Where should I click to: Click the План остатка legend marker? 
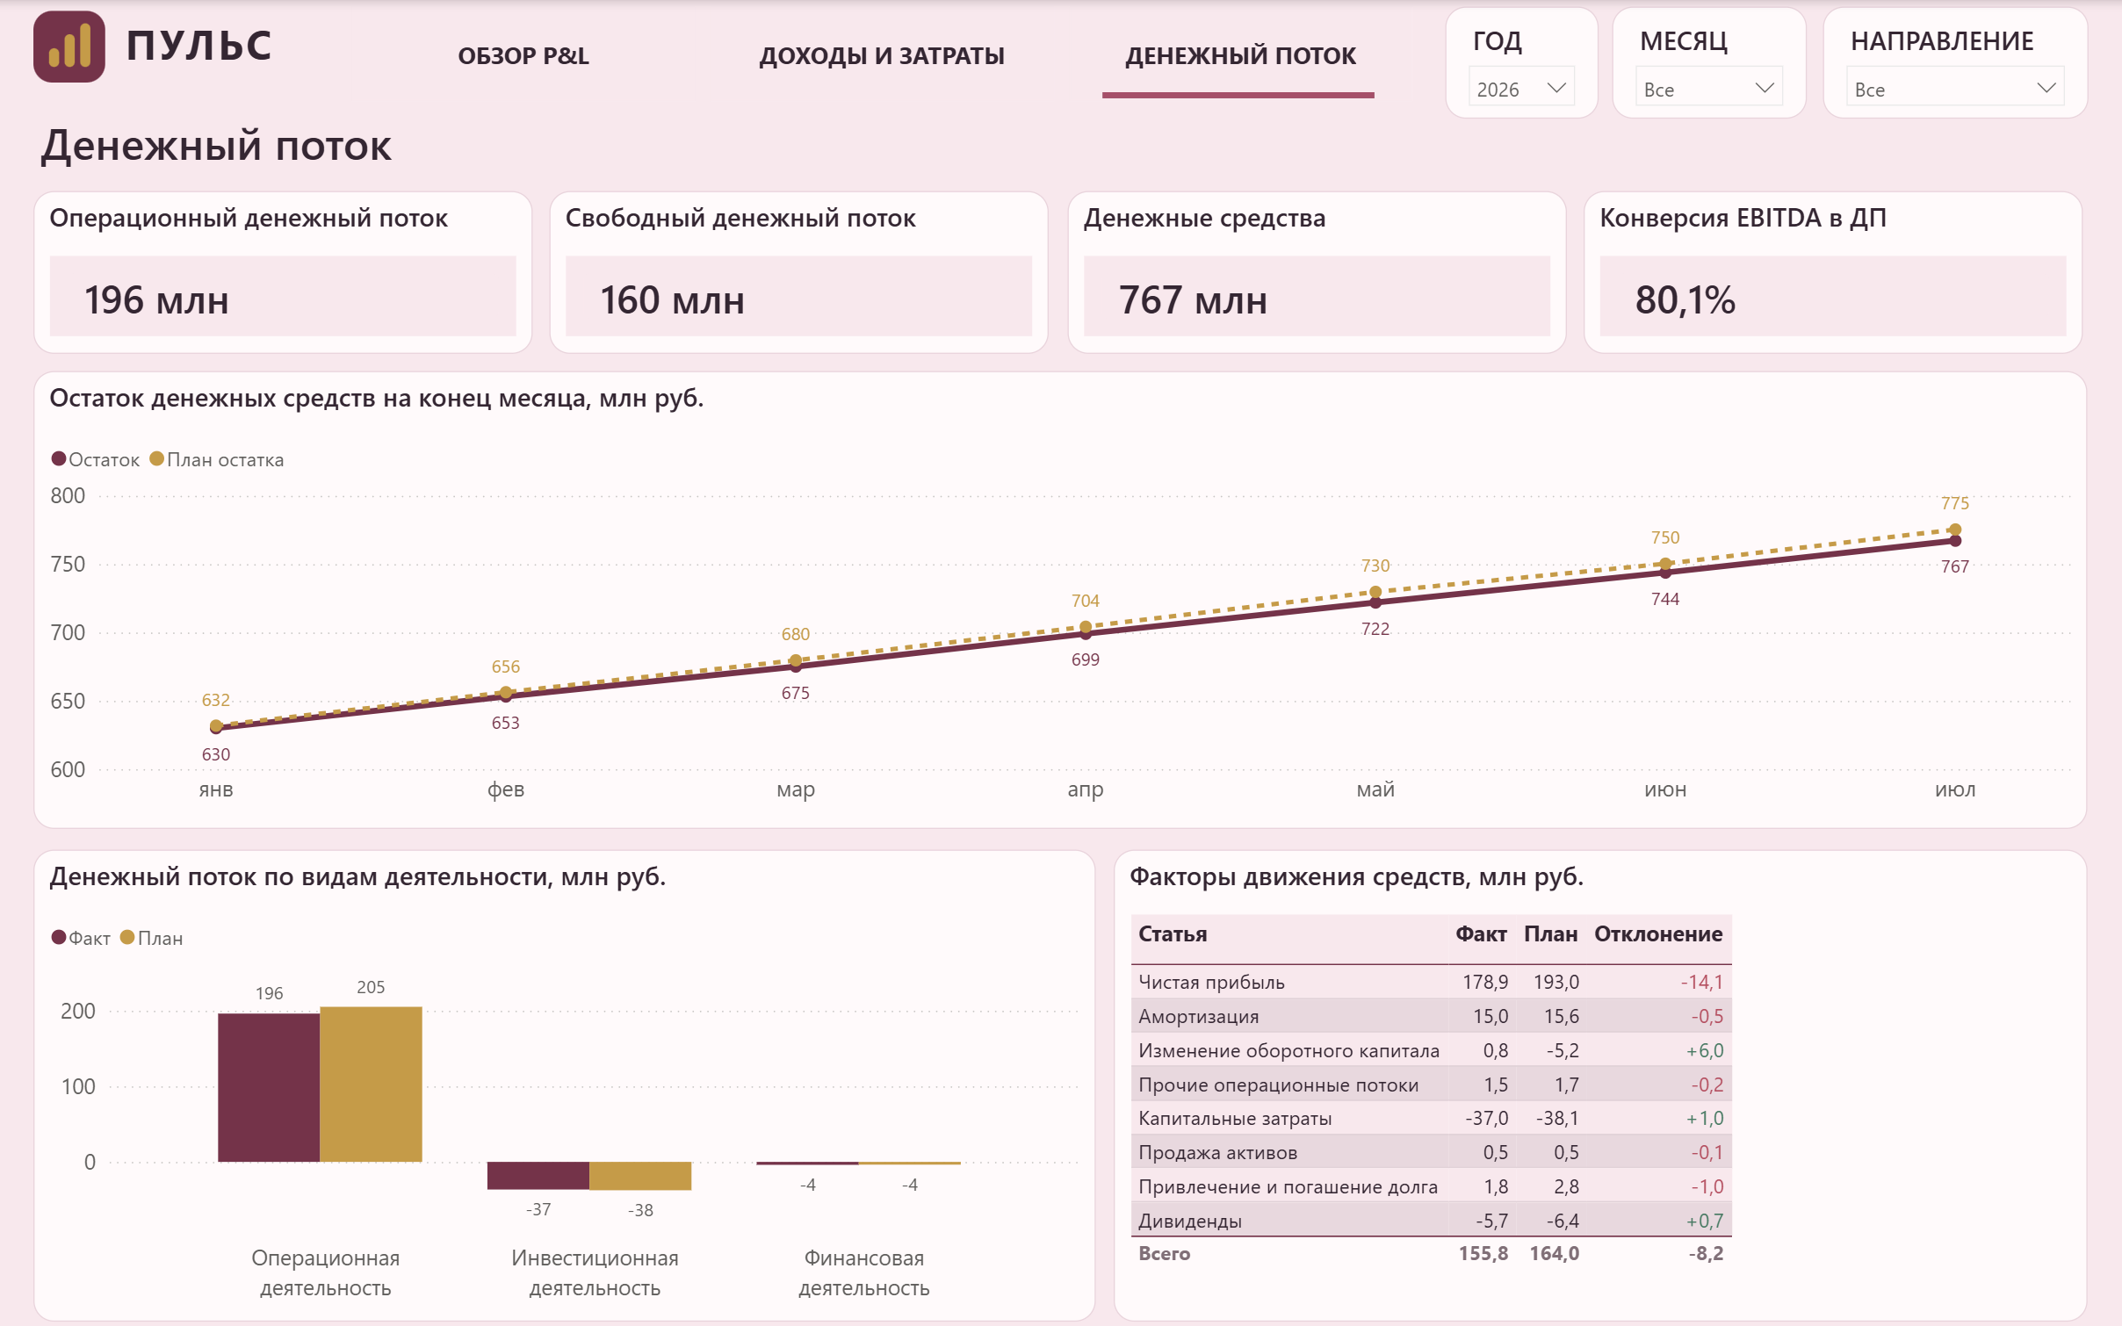click(157, 458)
